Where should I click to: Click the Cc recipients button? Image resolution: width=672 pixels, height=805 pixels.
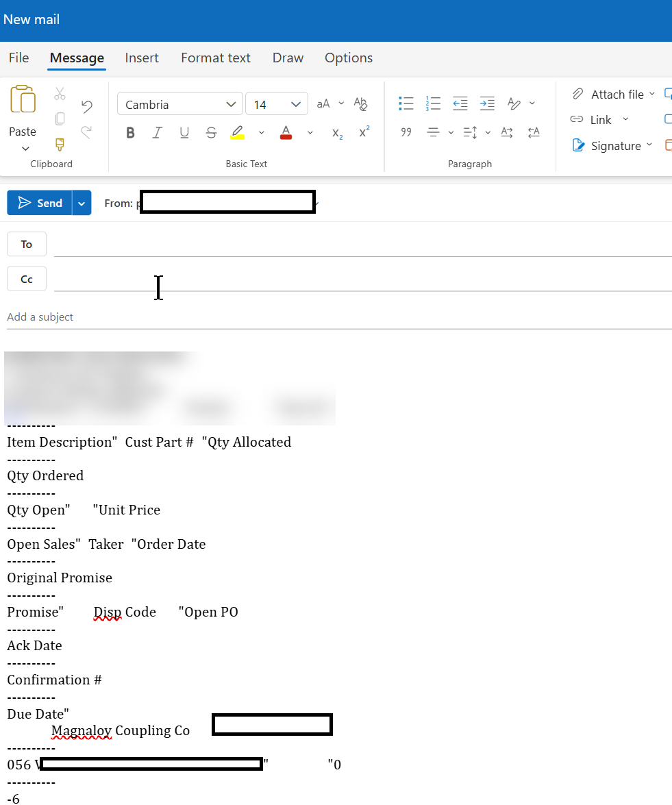pos(27,279)
